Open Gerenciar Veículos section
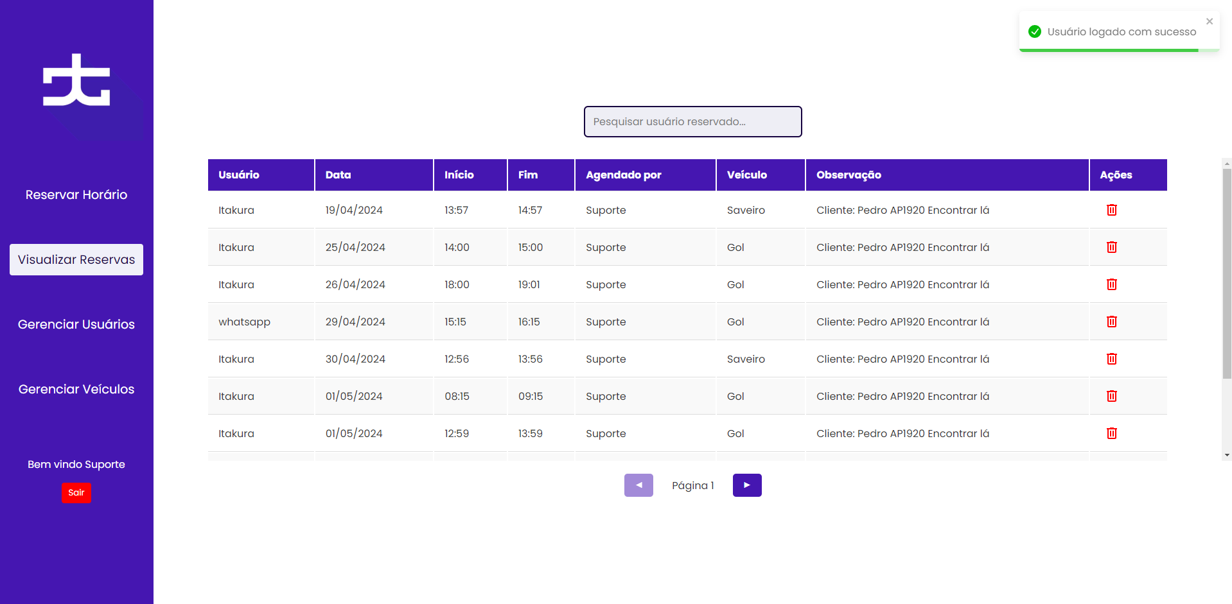The height and width of the screenshot is (604, 1232). (76, 389)
